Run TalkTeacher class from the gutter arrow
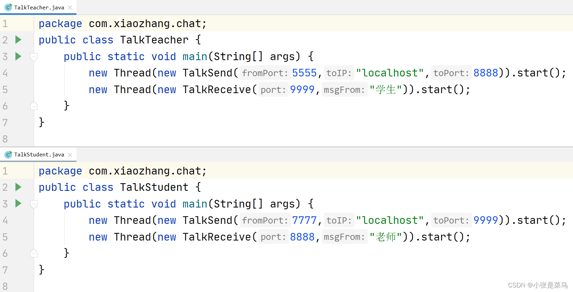The height and width of the screenshot is (292, 573). [18, 40]
